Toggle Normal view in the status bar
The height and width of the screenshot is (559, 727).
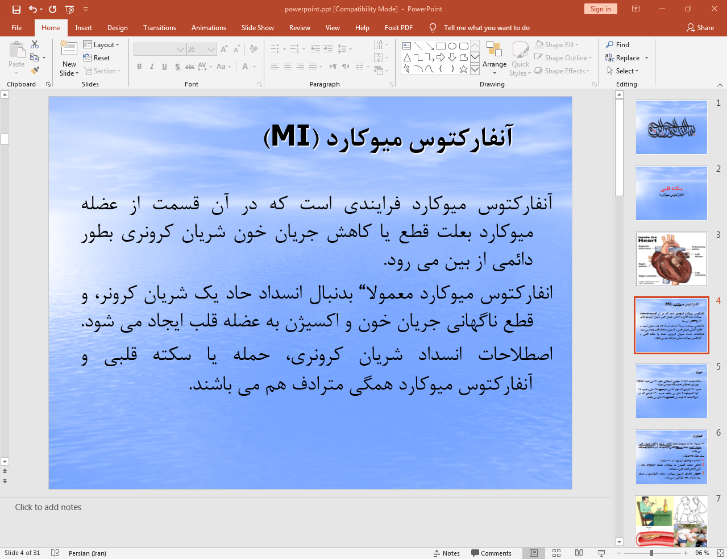coord(534,553)
